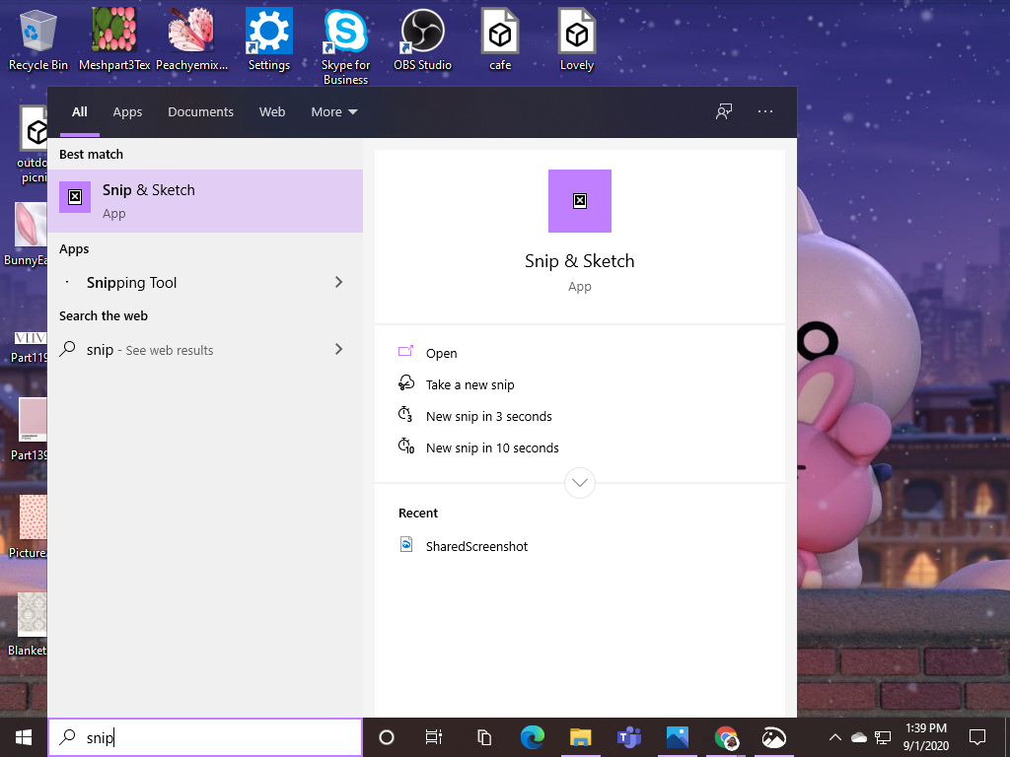Image resolution: width=1010 pixels, height=757 pixels.
Task: Open the Lovely desktop file
Action: tap(576, 39)
